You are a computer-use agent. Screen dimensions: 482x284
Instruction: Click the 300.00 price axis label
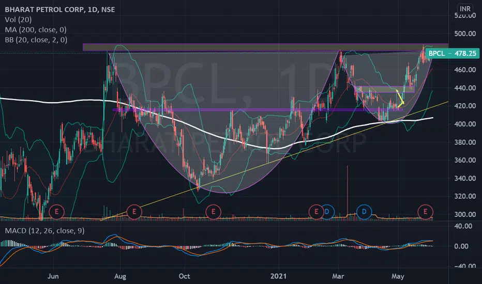(465, 214)
